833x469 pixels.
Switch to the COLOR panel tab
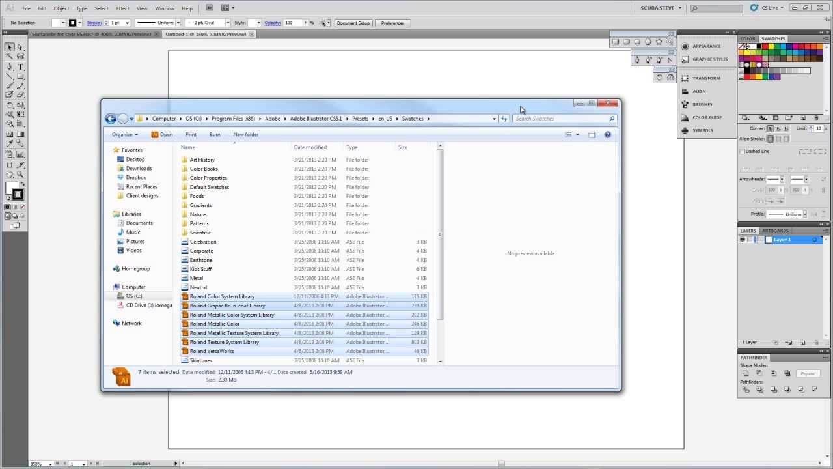point(747,39)
